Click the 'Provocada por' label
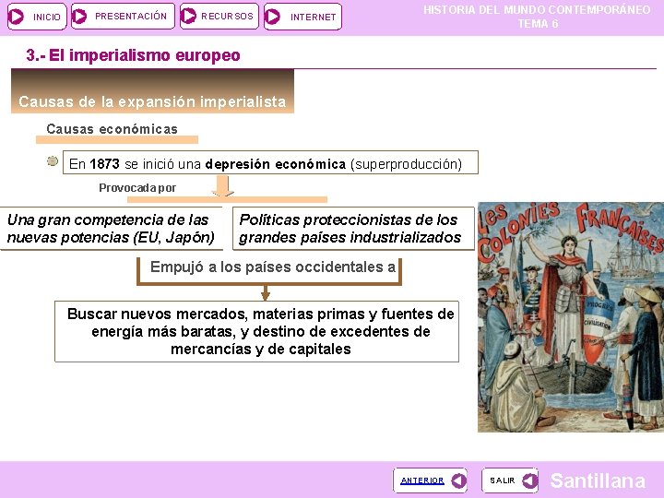 (x=137, y=187)
